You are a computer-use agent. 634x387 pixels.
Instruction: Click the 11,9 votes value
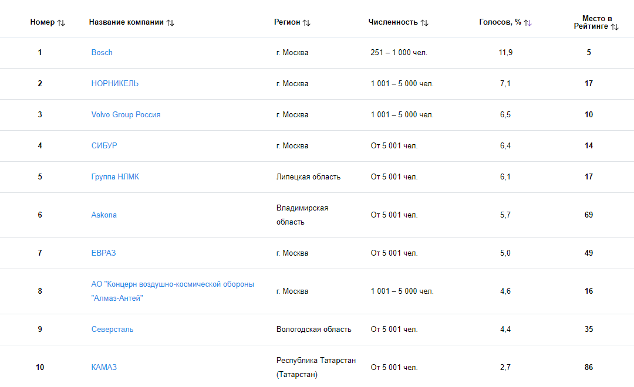pos(505,53)
